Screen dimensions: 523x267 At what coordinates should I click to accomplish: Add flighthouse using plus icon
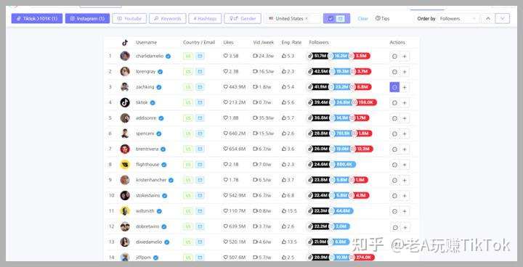coord(405,165)
